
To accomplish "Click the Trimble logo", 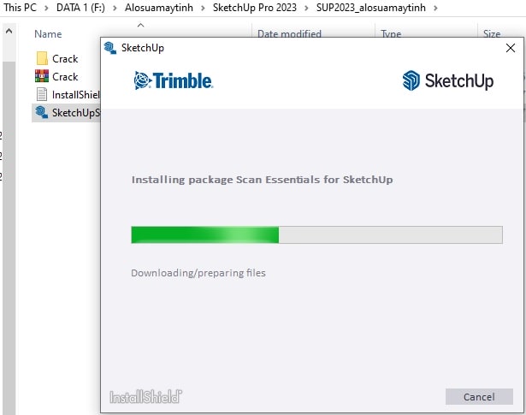I will 173,80.
